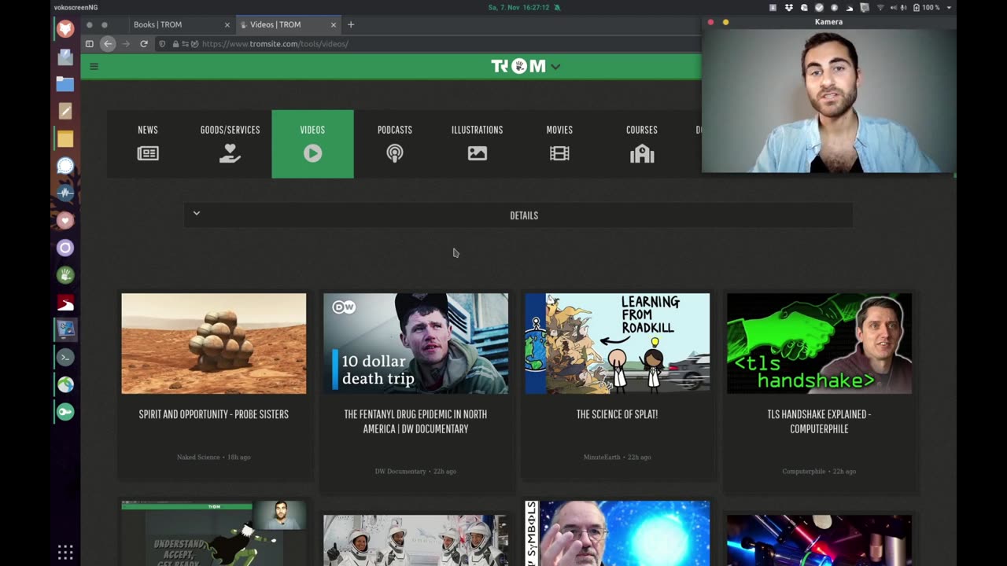Click the Dropbox tray icon
This screenshot has width=1007, height=566.
coord(788,7)
